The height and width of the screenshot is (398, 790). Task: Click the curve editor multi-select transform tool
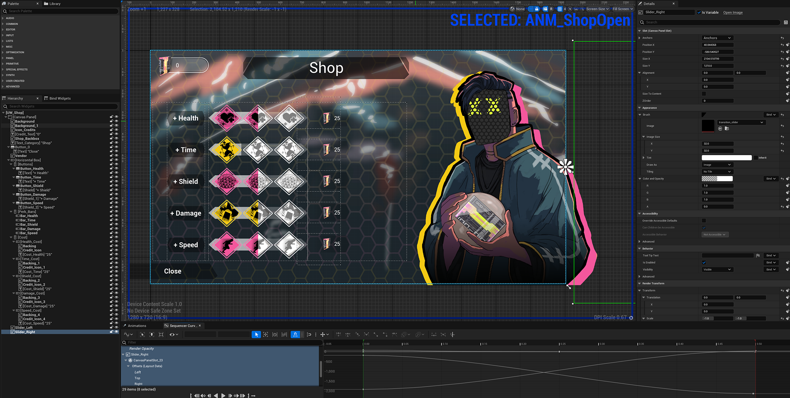[265, 335]
